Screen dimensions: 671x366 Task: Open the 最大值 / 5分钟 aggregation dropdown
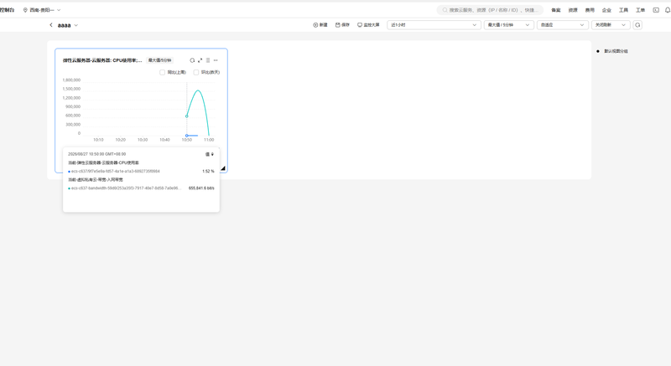[x=509, y=25]
